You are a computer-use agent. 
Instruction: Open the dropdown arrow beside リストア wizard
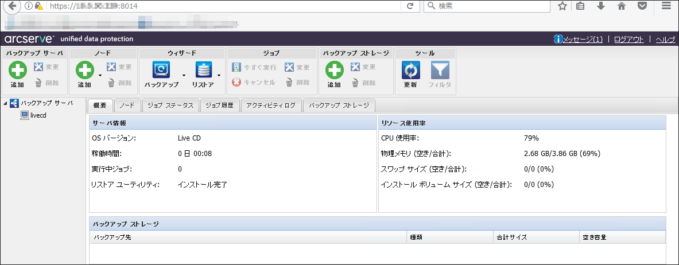(219, 75)
